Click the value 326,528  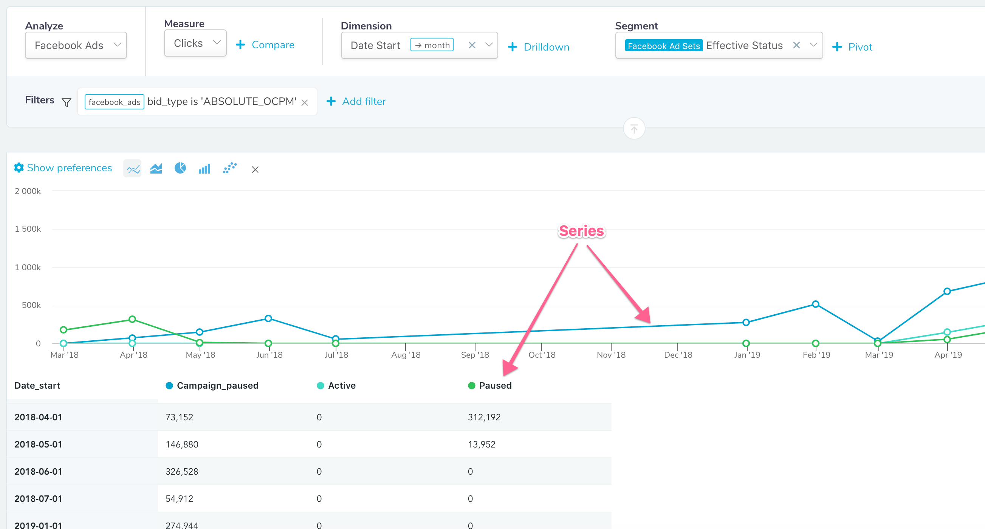(x=182, y=471)
